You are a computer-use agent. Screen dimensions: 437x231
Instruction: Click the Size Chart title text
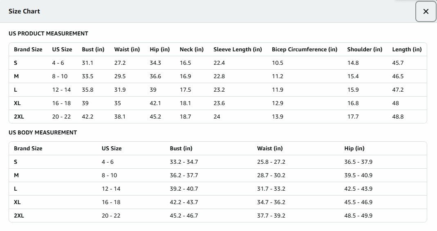pos(24,11)
